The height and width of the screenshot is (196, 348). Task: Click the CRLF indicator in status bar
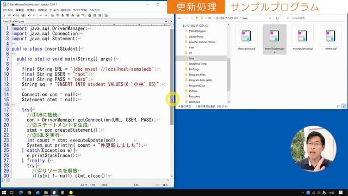click(x=104, y=185)
